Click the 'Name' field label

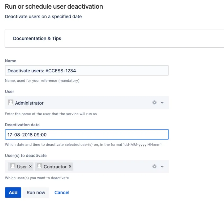(10, 61)
